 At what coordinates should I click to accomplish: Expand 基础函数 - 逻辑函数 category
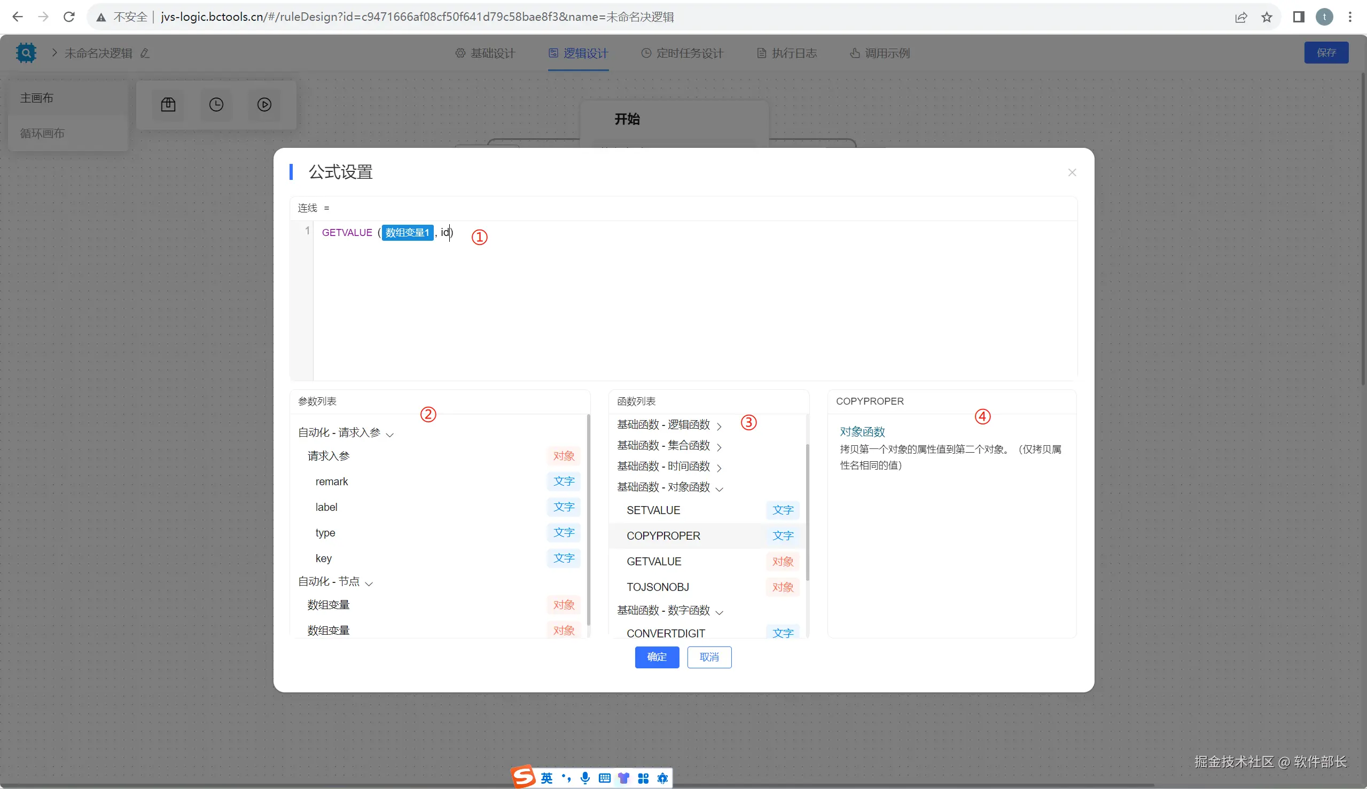719,425
